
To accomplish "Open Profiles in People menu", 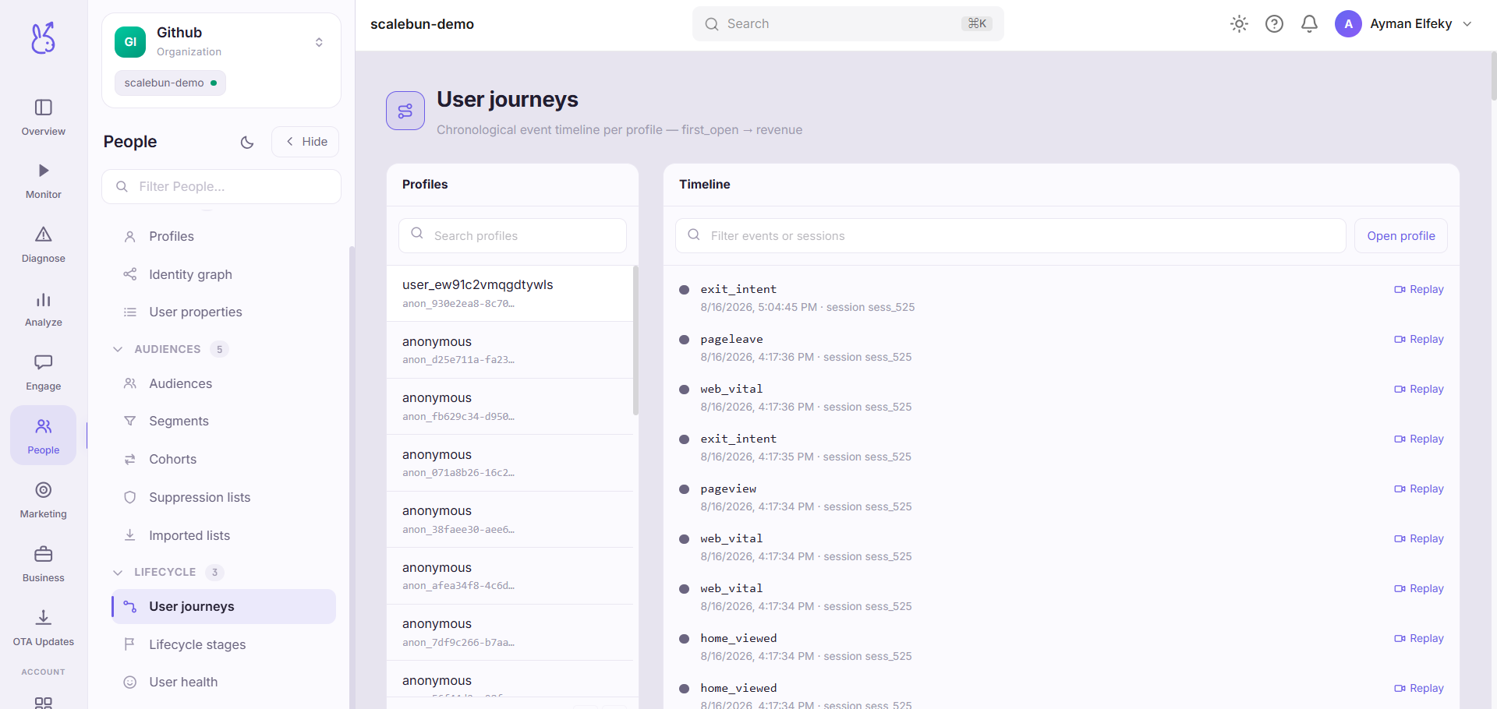I will 224,236.
